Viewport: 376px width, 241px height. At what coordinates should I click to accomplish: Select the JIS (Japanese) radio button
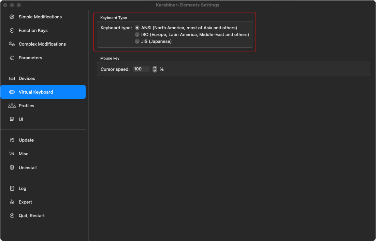(x=137, y=42)
